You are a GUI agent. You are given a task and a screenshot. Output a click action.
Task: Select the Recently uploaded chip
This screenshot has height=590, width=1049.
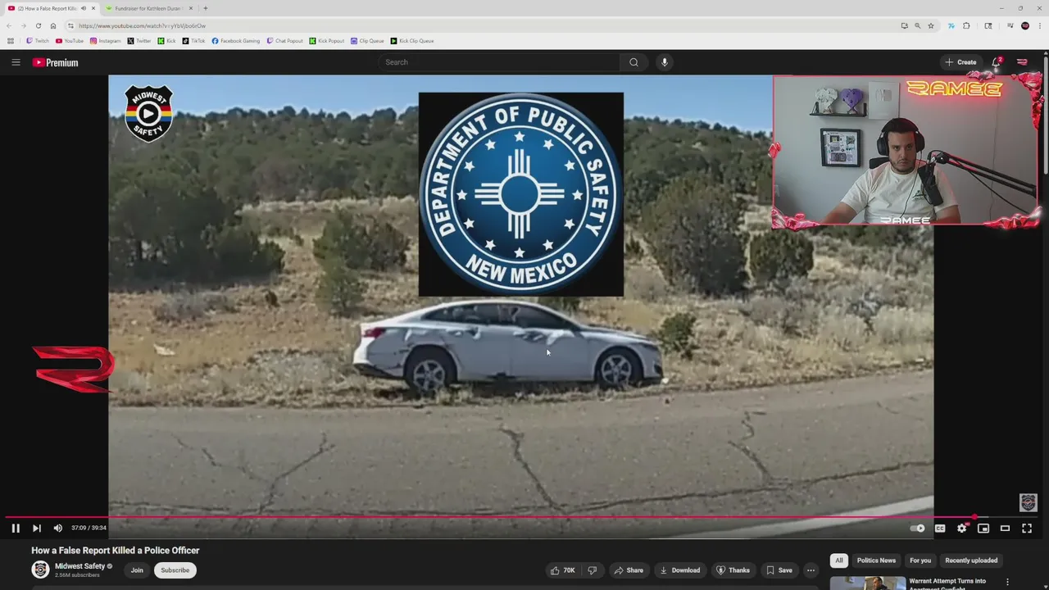coord(971,560)
